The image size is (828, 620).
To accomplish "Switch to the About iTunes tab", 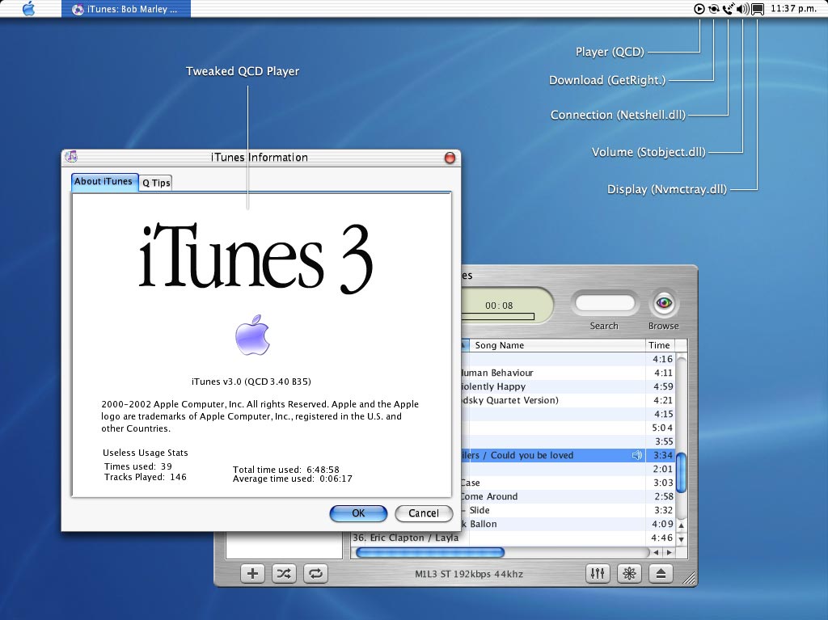I will (103, 182).
